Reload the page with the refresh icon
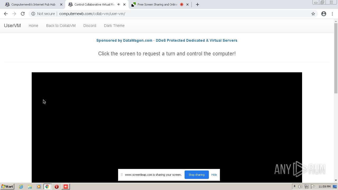The image size is (338, 190). (23, 14)
